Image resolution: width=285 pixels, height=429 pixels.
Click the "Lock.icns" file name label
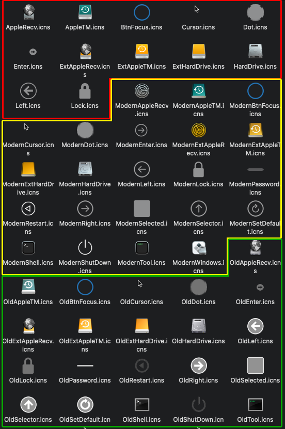tap(85, 106)
